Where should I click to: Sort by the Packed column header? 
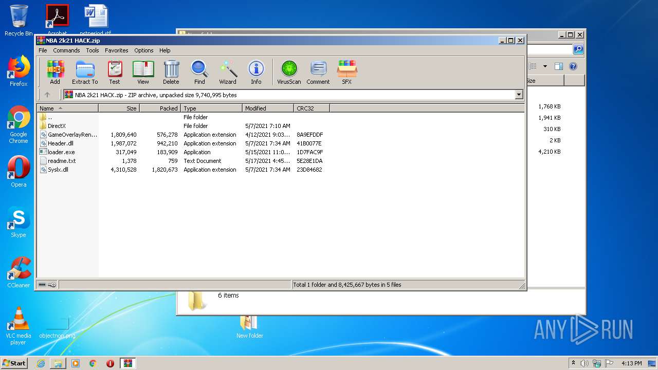point(160,108)
